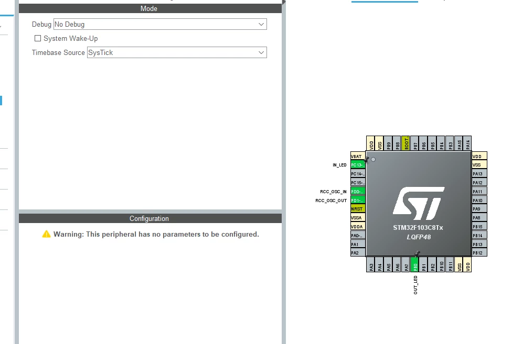Select the PA5 pin on chip

(388, 264)
